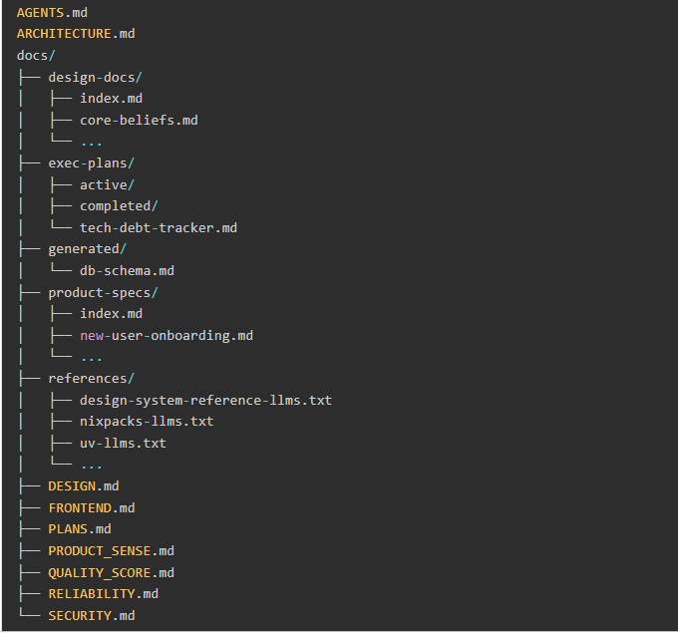Image resolution: width=678 pixels, height=633 pixels.
Task: Open uv-llms.txt reference file
Action: click(123, 443)
